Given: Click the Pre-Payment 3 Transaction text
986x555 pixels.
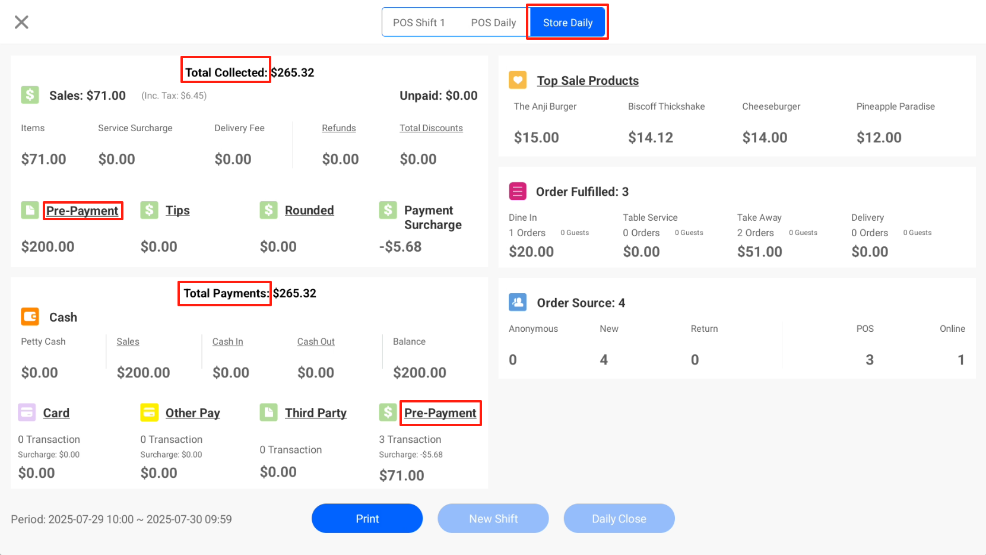Looking at the screenshot, I should click(x=410, y=439).
